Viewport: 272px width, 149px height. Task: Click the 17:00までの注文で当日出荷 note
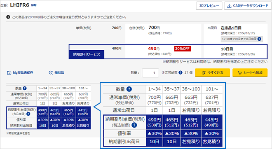pyautogui.click(x=242, y=39)
